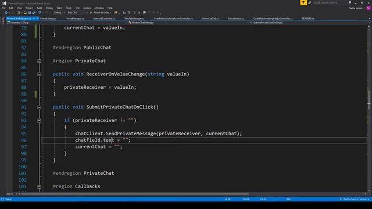Screen dimensions: 372x209
Task: Open the Build menu
Action: (40, 8)
